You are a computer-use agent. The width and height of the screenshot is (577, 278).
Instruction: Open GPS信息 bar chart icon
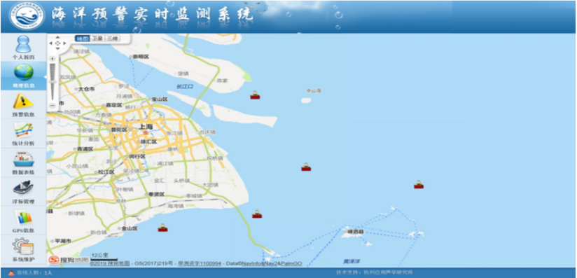[x=23, y=217]
